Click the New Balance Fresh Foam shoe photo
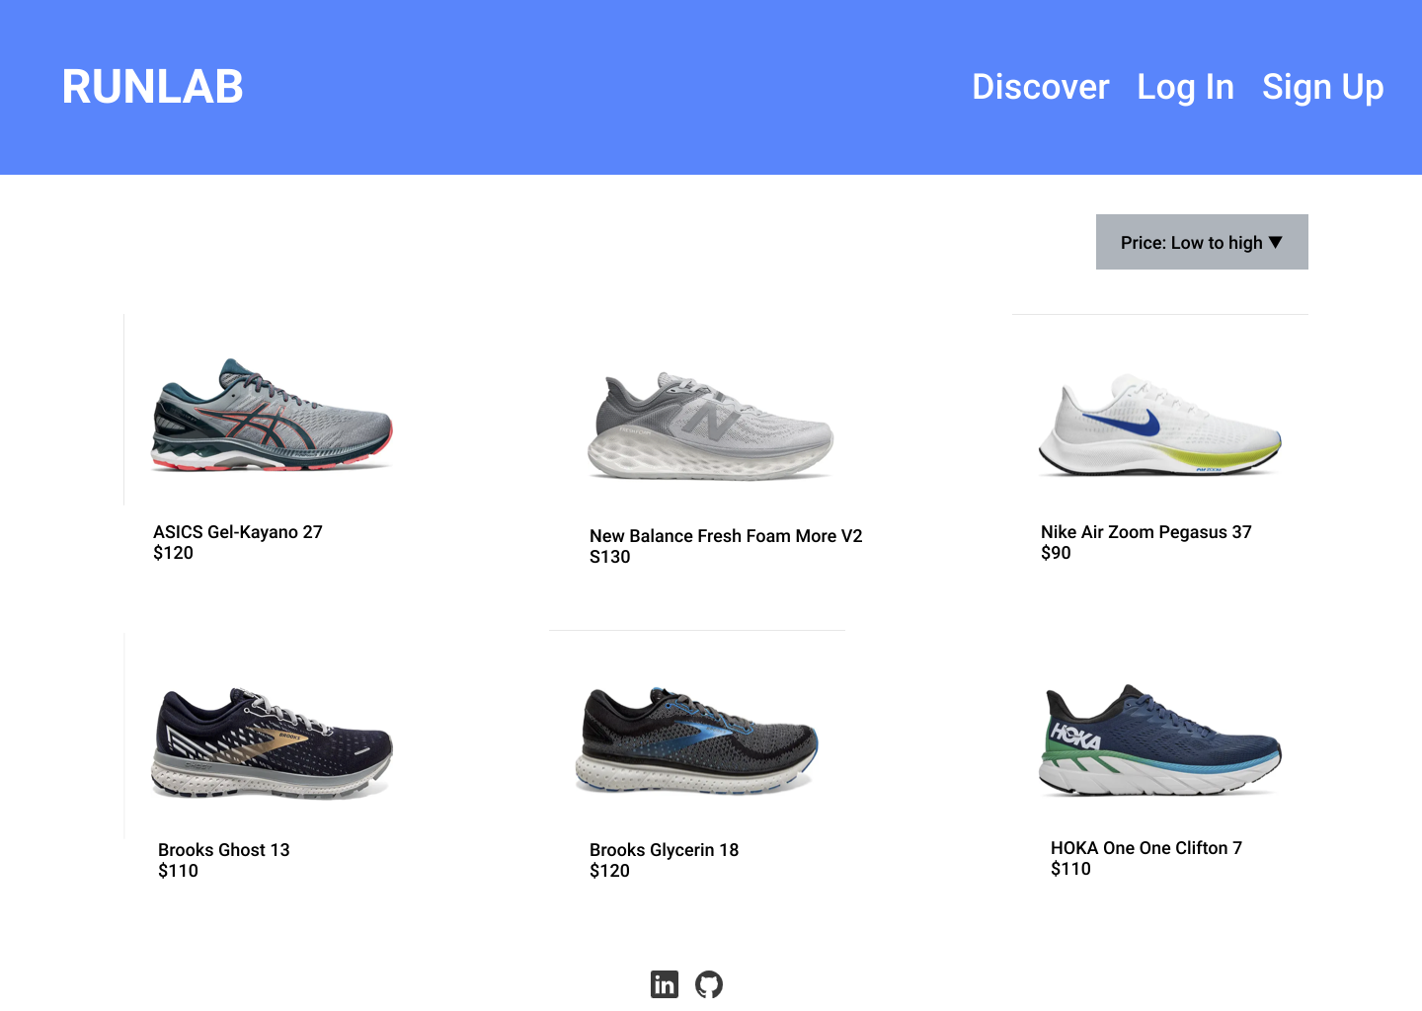Image resolution: width=1422 pixels, height=1011 pixels. (712, 427)
